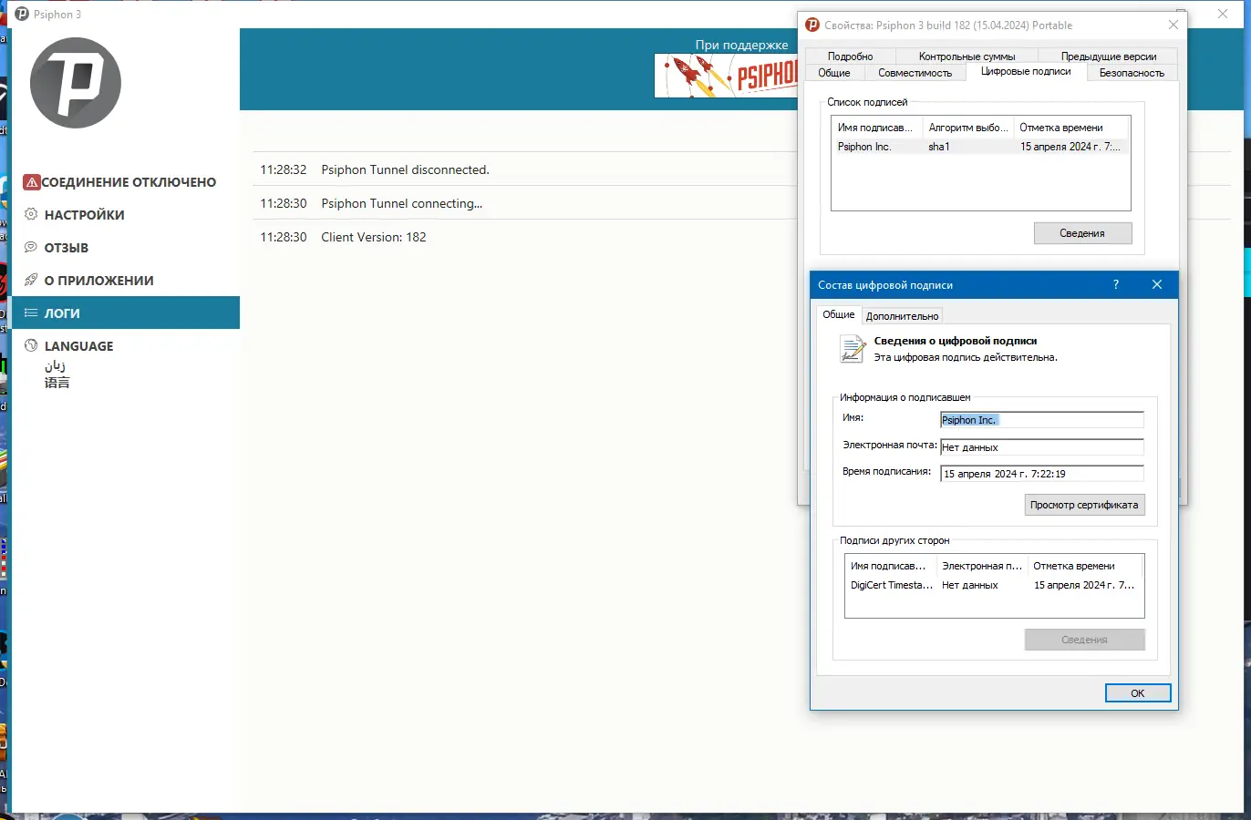Open the О ПРИЛОЖЕНИИ page
The height and width of the screenshot is (820, 1251).
tap(126, 281)
